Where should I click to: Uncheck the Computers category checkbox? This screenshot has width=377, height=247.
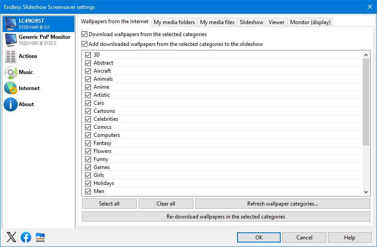click(x=88, y=135)
